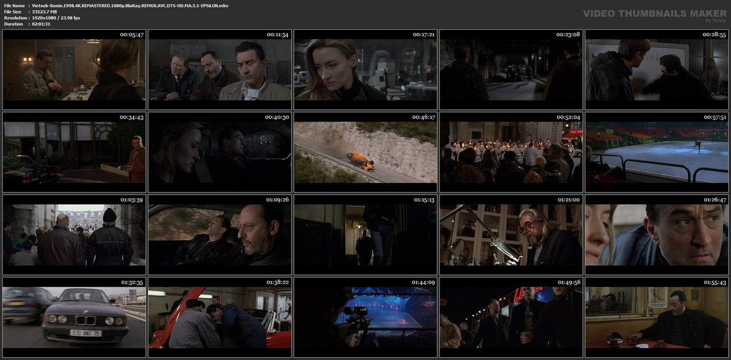Click the ice rink frame at 00:57:51
The width and height of the screenshot is (731, 360).
coord(657,152)
